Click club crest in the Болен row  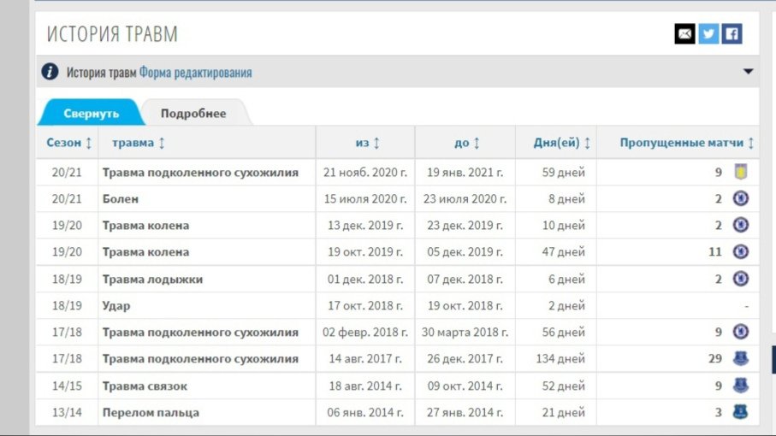740,198
